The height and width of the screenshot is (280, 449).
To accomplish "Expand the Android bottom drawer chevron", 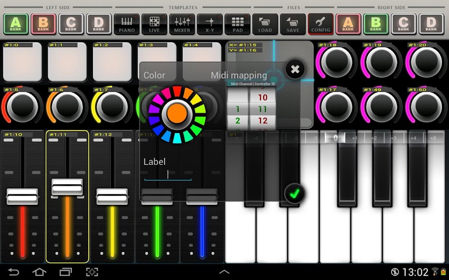I will pyautogui.click(x=224, y=272).
